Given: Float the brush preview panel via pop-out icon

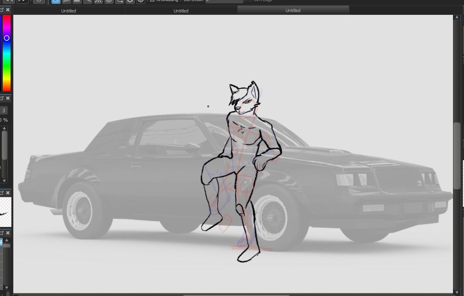Looking at the screenshot, I should point(2,193).
